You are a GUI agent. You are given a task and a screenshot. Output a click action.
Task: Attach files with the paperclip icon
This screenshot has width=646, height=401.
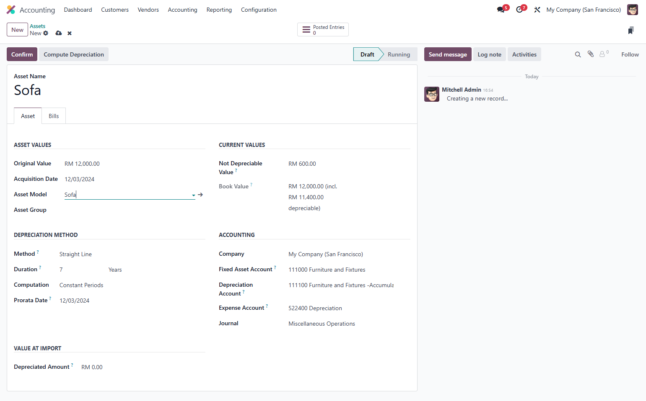pyautogui.click(x=591, y=54)
